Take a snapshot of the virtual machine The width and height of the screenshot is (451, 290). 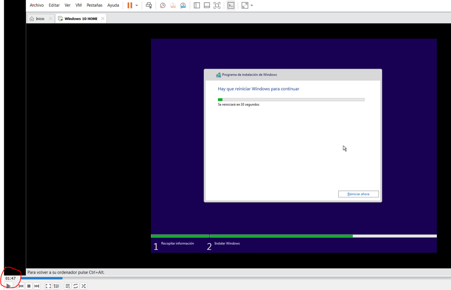coord(162,5)
